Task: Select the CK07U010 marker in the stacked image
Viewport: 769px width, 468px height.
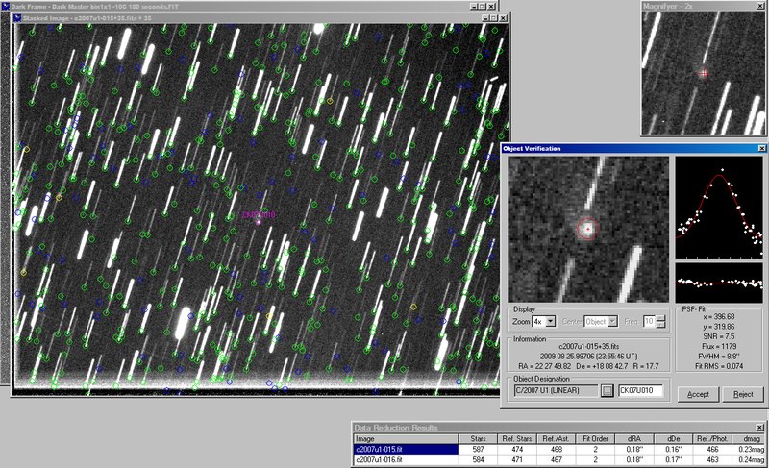Action: (259, 221)
